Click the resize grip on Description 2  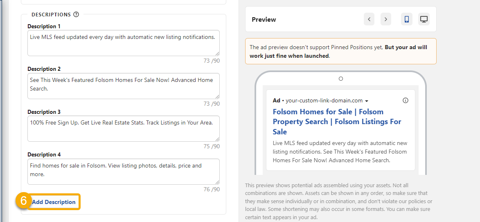pos(217,97)
